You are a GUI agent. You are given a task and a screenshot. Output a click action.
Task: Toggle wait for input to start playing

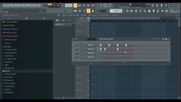80,5
